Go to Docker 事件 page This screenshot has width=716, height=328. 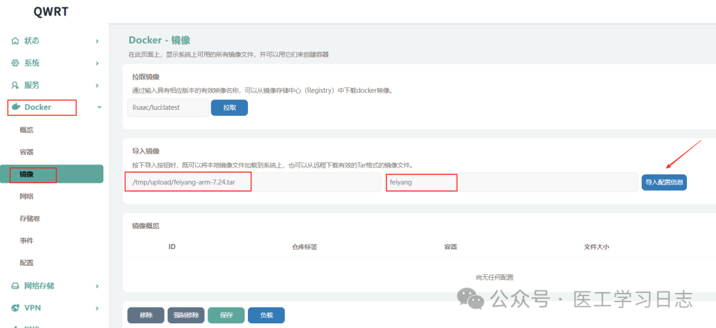click(x=27, y=241)
